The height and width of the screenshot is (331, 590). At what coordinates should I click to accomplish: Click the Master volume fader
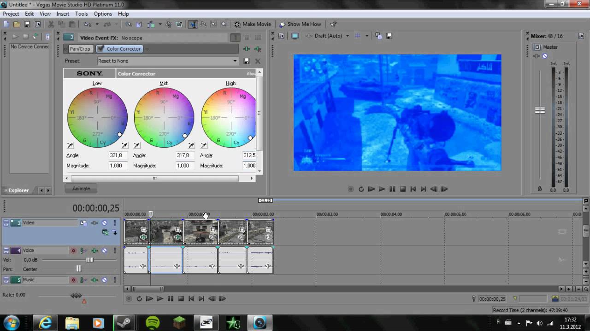(x=540, y=110)
